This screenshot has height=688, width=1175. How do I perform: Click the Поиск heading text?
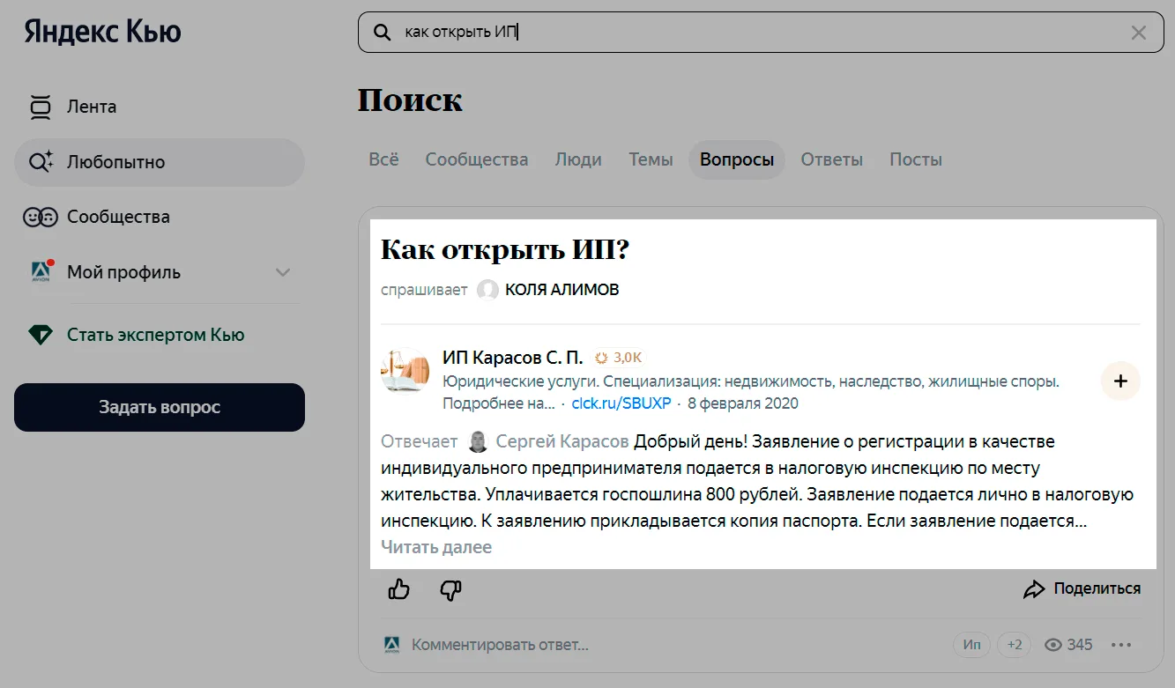pyautogui.click(x=410, y=100)
